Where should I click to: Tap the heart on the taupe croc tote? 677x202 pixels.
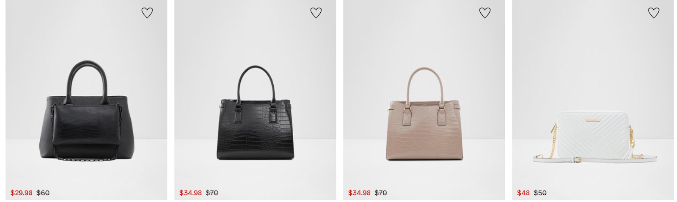(x=484, y=13)
